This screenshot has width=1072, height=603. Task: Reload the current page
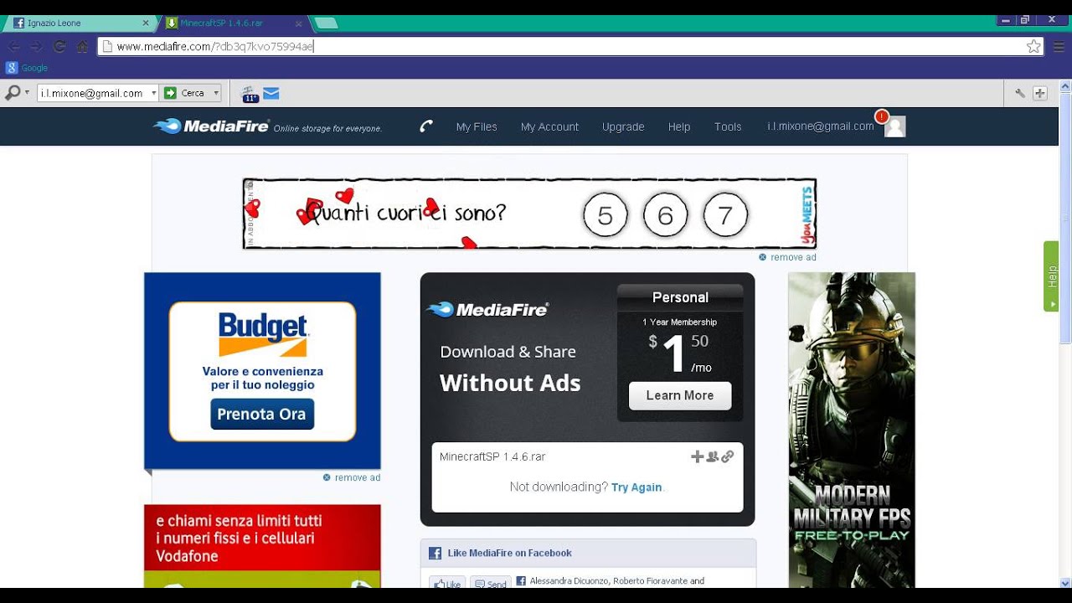[x=59, y=47]
